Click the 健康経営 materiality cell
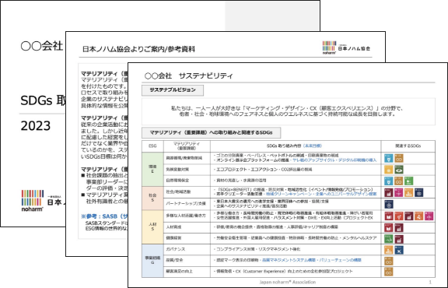Screen dimensions: 448x288 tap(187, 238)
